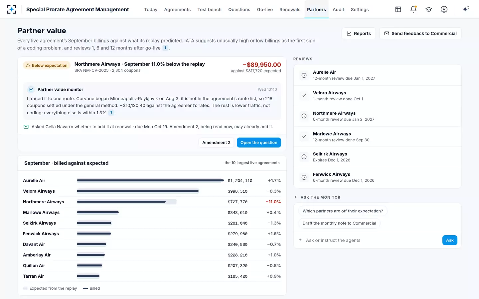Screen dimensions: 479x299
Task: Click the Northmere Airways -11.0% value
Action: [273, 202]
